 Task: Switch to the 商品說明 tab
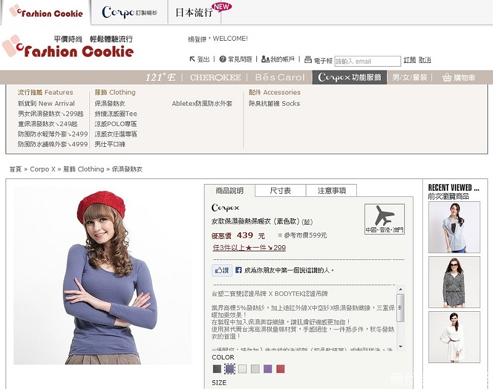point(229,191)
